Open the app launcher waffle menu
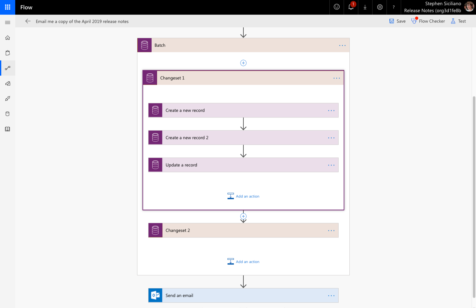 point(7,7)
